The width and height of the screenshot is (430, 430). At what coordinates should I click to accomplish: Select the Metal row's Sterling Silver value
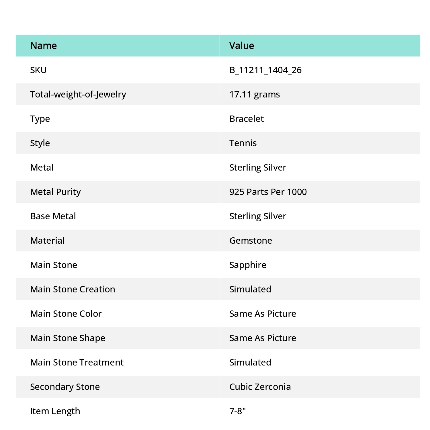[x=258, y=168]
